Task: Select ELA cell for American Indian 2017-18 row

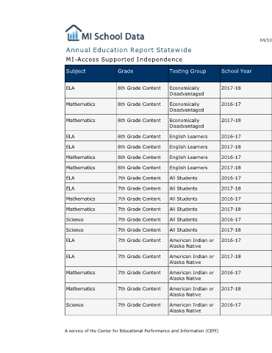Action: [x=90, y=259]
